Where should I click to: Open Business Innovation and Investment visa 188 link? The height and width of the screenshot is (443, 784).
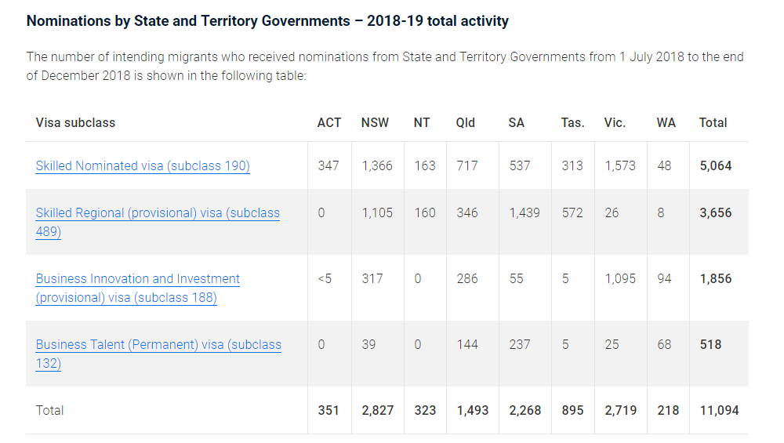(138, 279)
